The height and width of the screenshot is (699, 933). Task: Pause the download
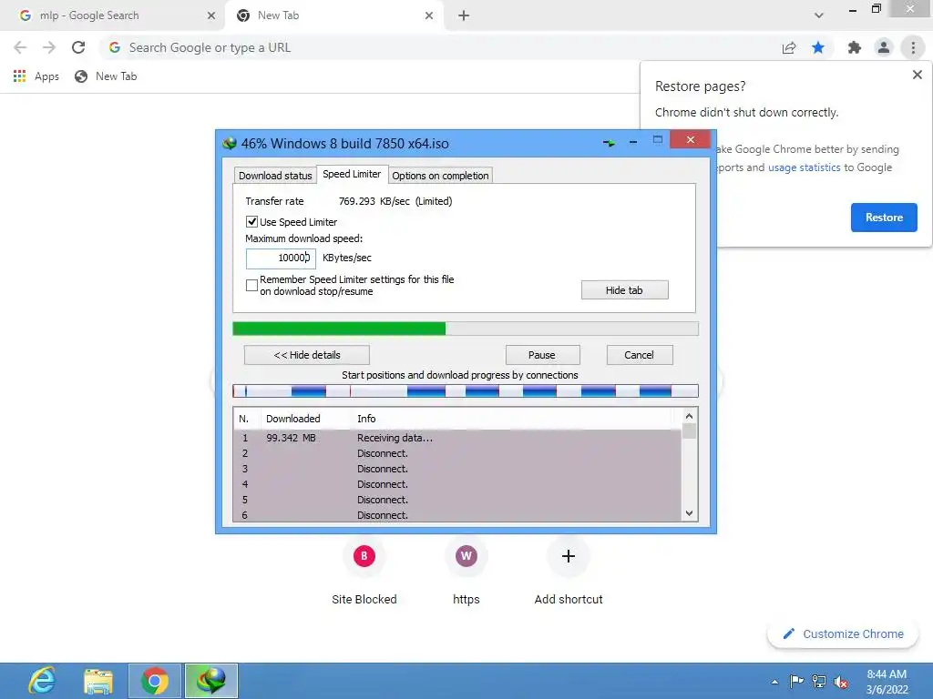[x=542, y=355]
